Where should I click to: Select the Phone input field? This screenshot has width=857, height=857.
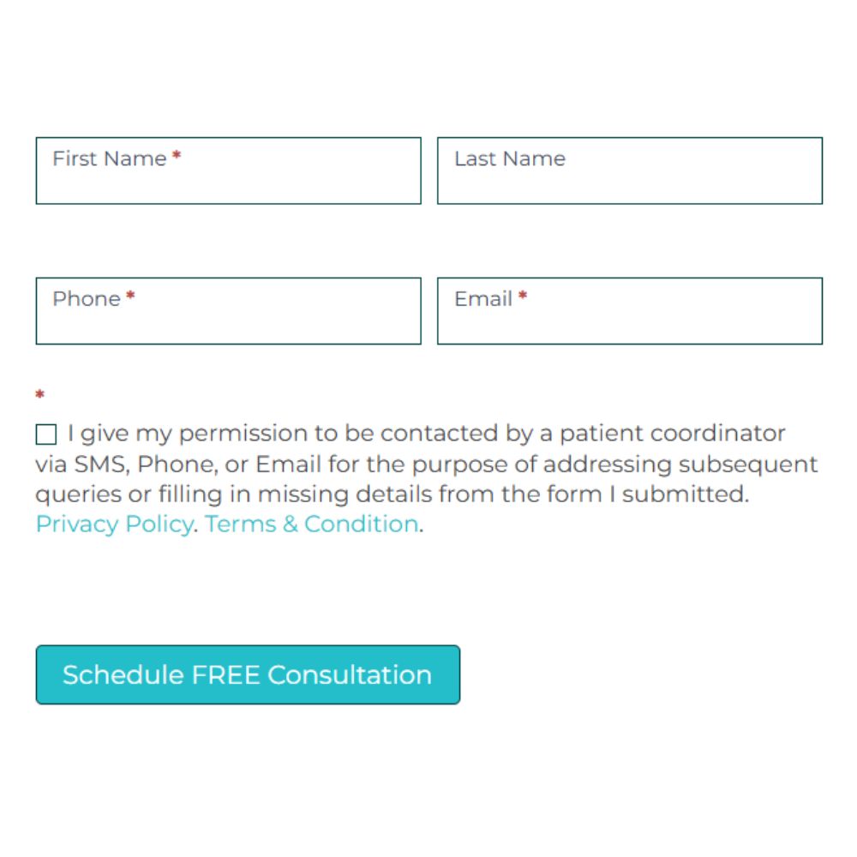click(228, 322)
